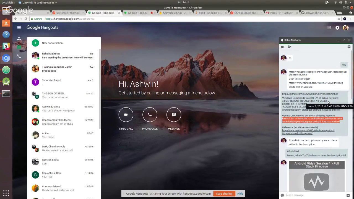354x199 pixels.
Task: Open Dark, Chandramouly conversation
Action: point(64,148)
